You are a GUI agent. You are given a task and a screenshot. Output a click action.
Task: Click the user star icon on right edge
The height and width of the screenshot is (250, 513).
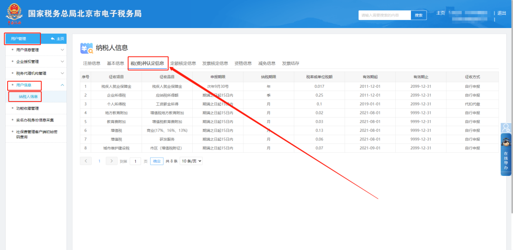(506, 128)
